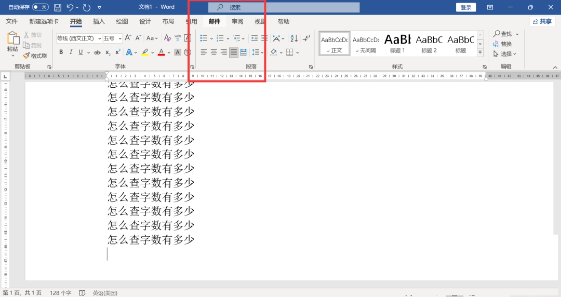Toggle italic formatting
Image resolution: width=561 pixels, height=297 pixels.
71,52
